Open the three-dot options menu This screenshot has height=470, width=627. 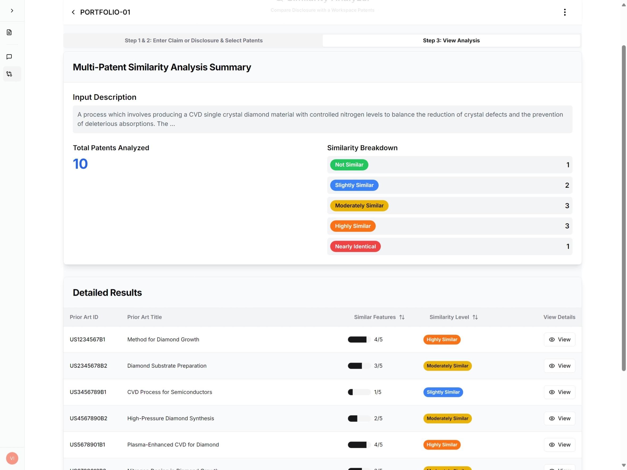[x=565, y=12]
